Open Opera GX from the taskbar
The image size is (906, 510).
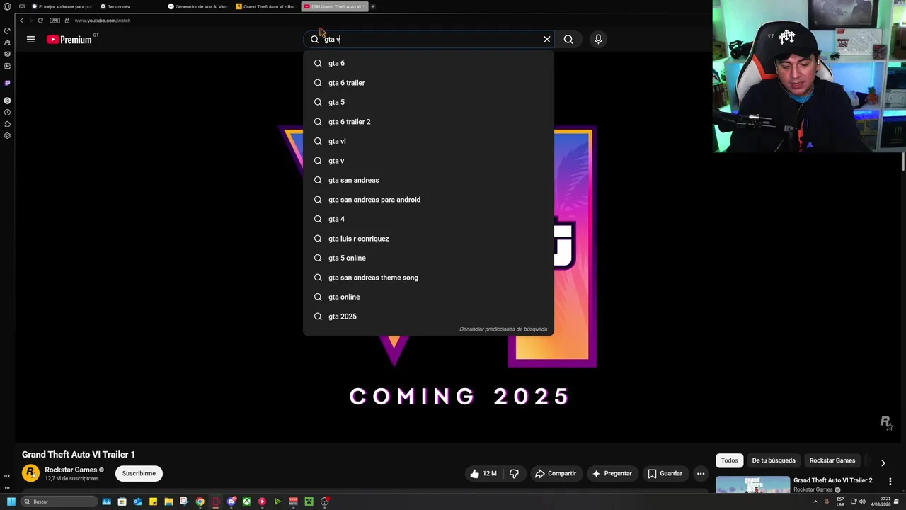pos(216,501)
